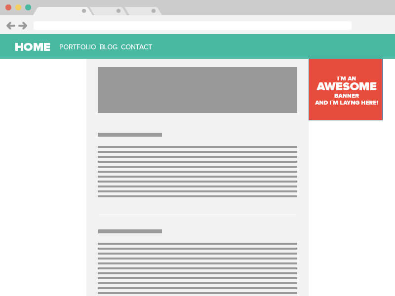
Task: Switch to the third browser tab
Action: [x=143, y=11]
